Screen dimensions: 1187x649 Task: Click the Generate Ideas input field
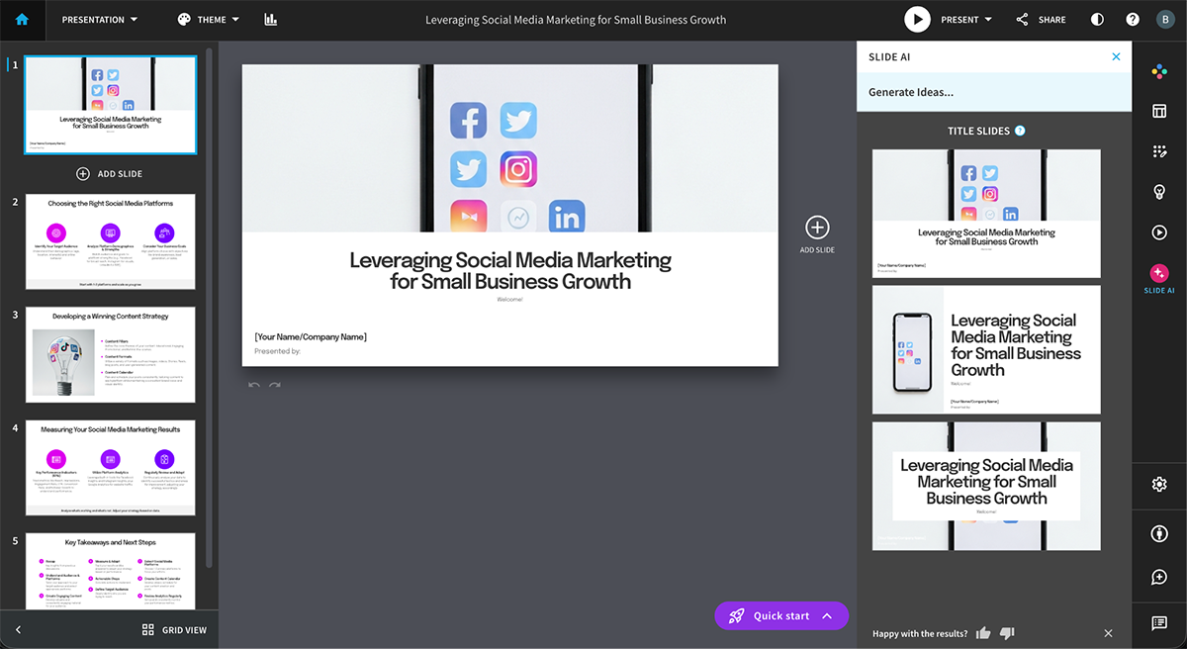[x=994, y=92]
